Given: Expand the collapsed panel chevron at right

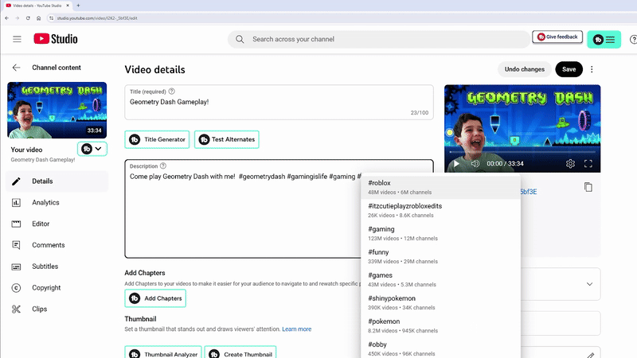Looking at the screenshot, I should tap(589, 284).
